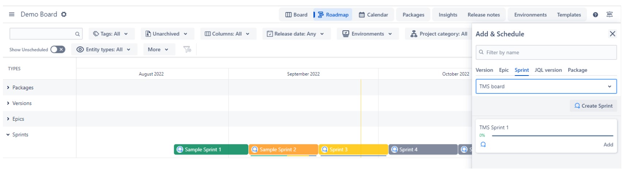Image resolution: width=626 pixels, height=174 pixels.
Task: Select the Package tab in Add & Schedule
Action: [x=577, y=70]
